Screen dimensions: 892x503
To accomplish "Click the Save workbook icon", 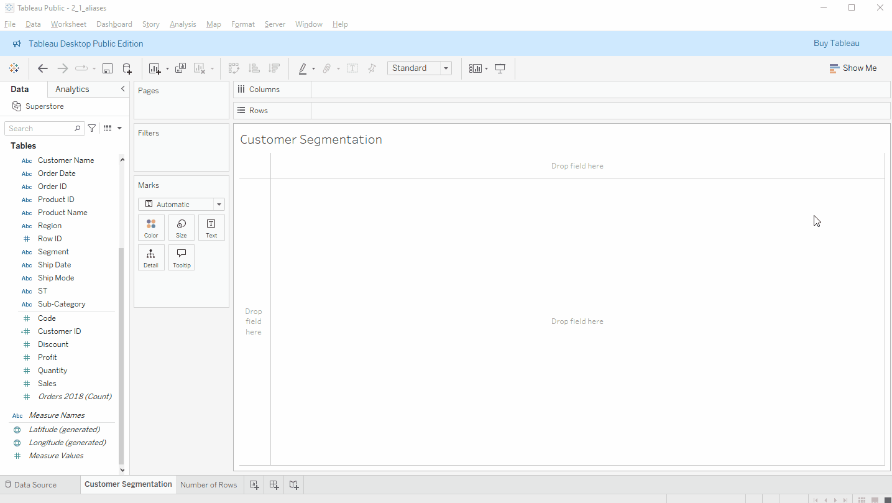I will (x=108, y=68).
